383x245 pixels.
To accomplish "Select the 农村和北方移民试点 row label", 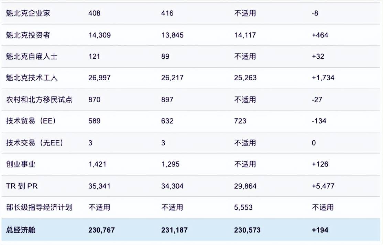I will coord(39,100).
